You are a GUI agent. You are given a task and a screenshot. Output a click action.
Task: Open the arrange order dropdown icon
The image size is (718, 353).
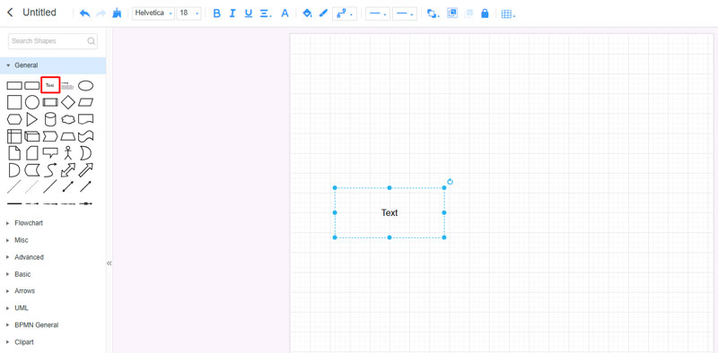[433, 13]
